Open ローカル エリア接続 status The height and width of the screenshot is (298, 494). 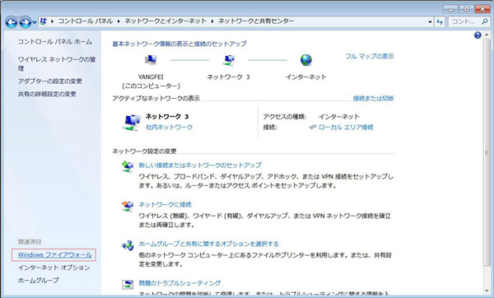pyautogui.click(x=346, y=128)
